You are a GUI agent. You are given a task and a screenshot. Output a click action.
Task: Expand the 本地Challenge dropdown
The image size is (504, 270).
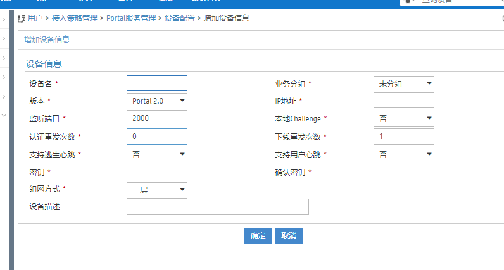[x=404, y=119]
